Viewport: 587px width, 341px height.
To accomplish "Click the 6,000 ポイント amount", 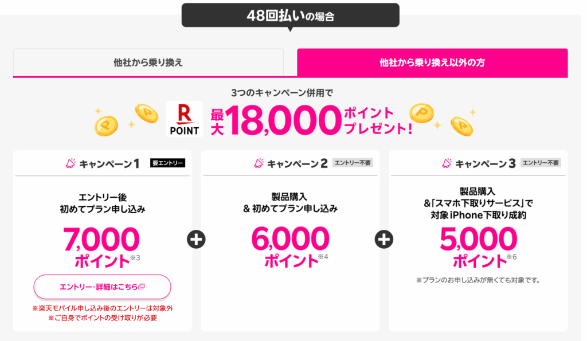I will (290, 247).
